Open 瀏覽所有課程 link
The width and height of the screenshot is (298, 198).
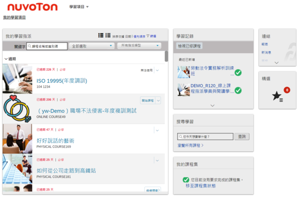[190, 145]
